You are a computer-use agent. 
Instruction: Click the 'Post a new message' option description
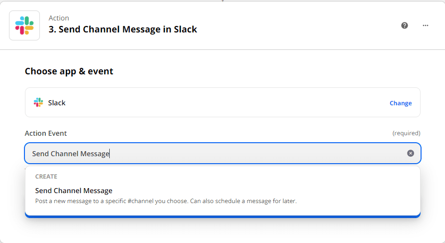point(166,201)
